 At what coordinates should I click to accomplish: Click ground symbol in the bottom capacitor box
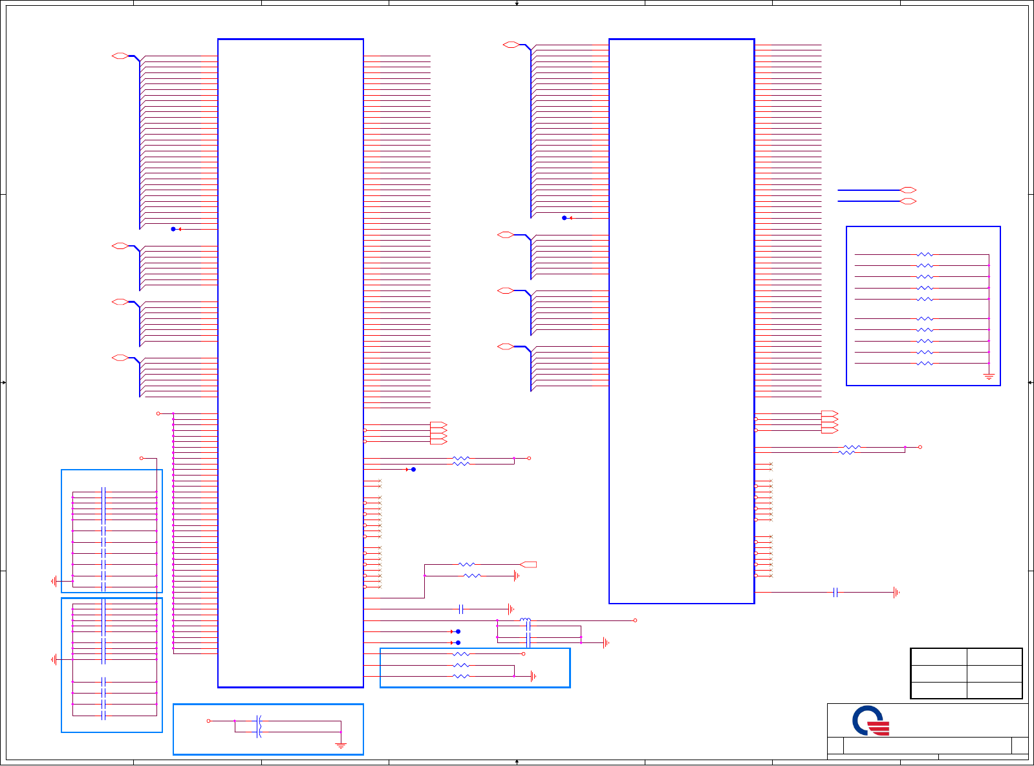pyautogui.click(x=341, y=745)
